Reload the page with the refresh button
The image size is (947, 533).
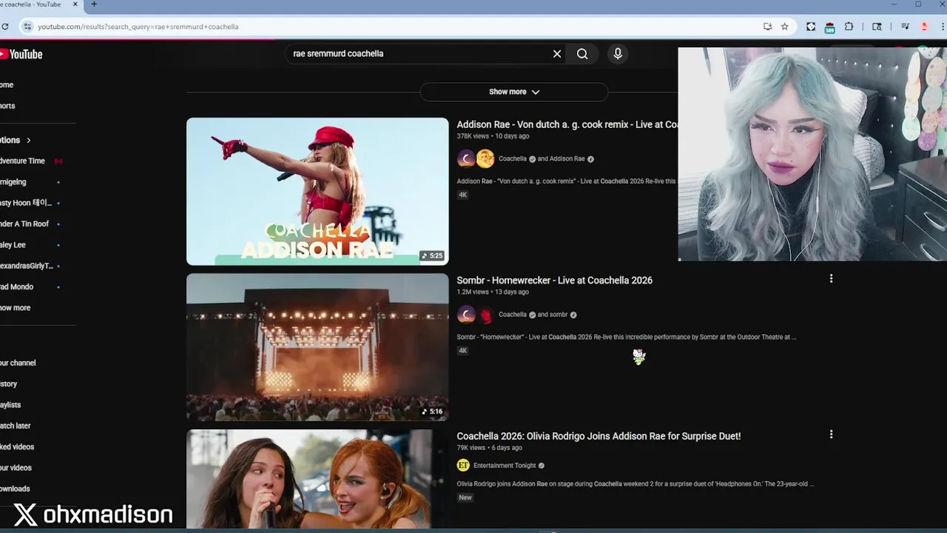(4, 27)
